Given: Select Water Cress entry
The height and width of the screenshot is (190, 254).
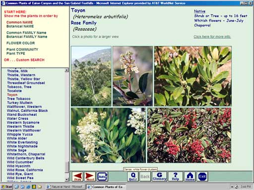Looking at the screenshot, I should (17, 119).
